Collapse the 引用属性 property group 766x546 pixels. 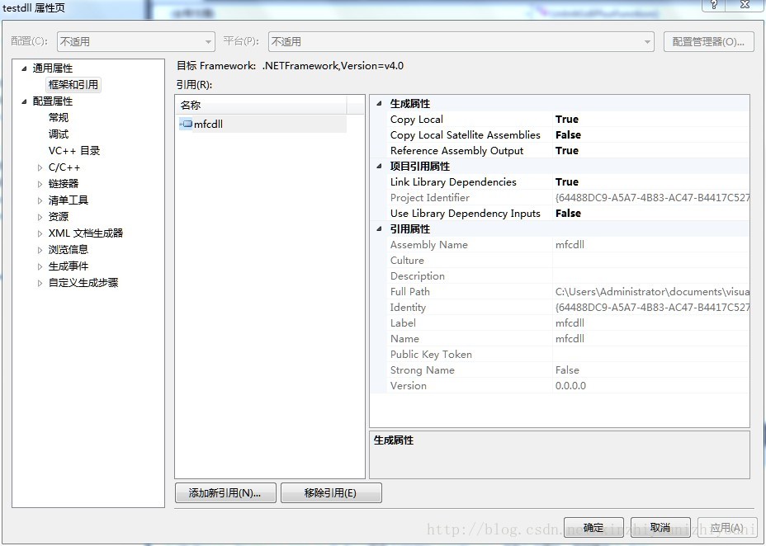[379, 228]
